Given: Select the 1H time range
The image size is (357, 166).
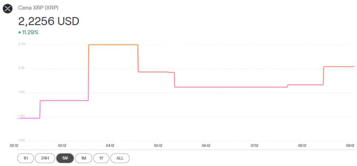Looking at the screenshot, I should tap(25, 158).
